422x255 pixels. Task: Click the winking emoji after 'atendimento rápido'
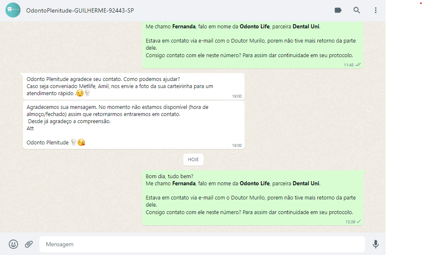80,93
